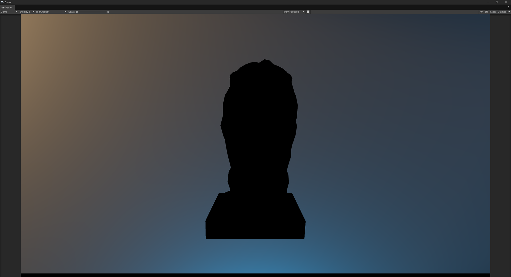511x277 pixels.
Task: Toggle the keyboard shortcuts icon
Action: 487,12
